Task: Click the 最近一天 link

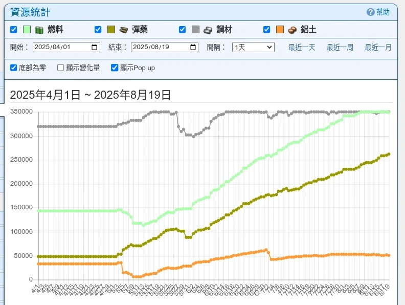Action: (302, 47)
